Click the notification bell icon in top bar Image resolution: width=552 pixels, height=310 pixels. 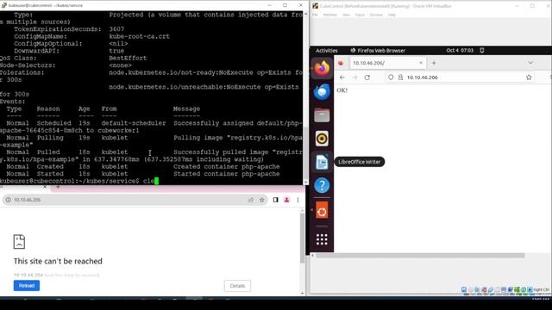coord(482,51)
